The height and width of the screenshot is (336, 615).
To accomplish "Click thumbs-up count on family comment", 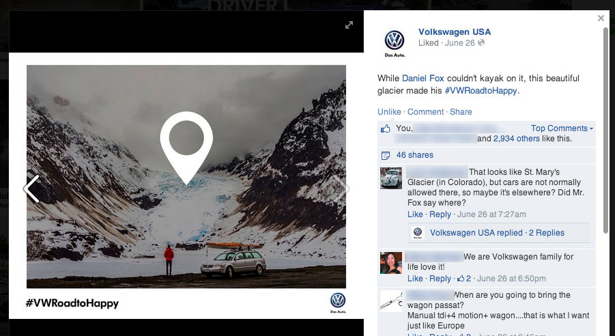I will (464, 279).
